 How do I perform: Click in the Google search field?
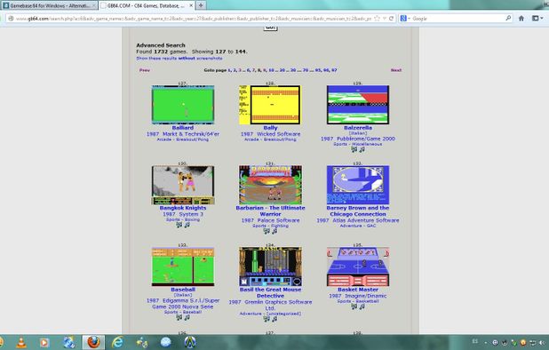click(x=457, y=19)
